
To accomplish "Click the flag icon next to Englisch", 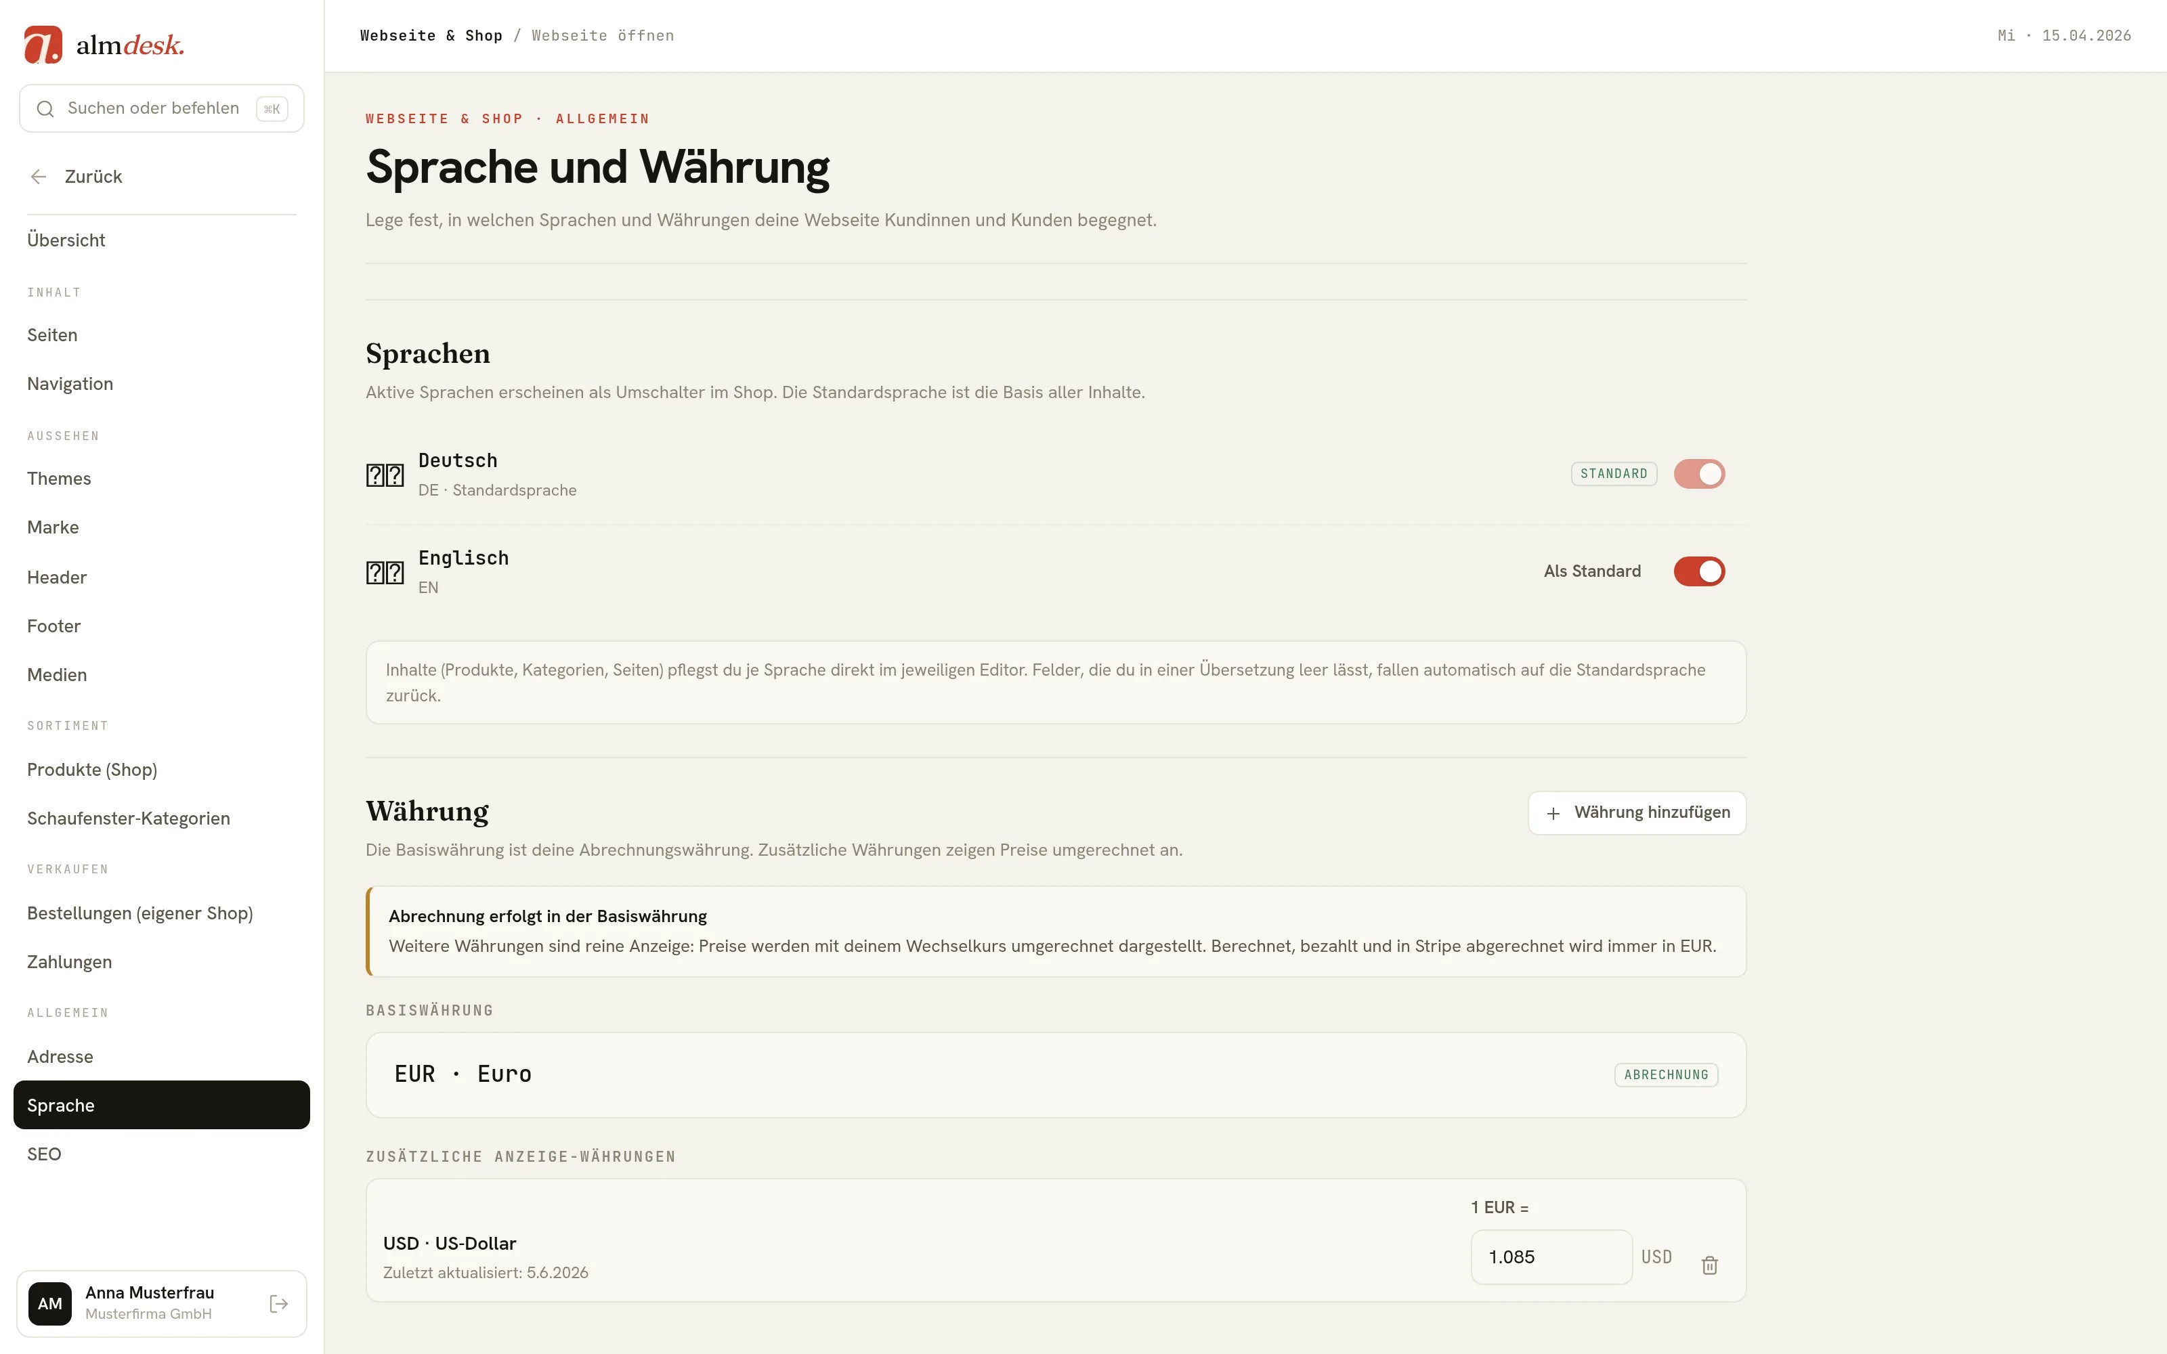I will [x=385, y=572].
